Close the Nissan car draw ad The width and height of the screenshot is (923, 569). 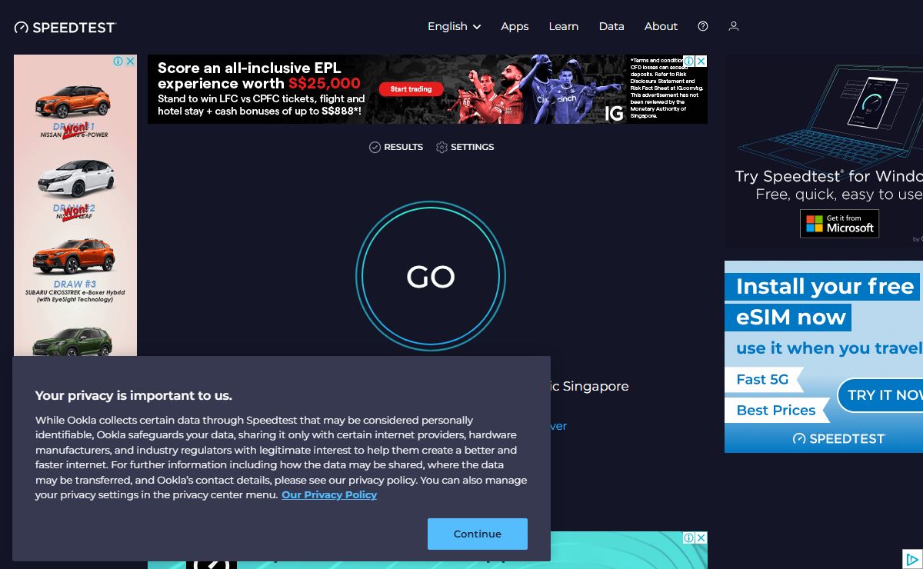click(130, 62)
